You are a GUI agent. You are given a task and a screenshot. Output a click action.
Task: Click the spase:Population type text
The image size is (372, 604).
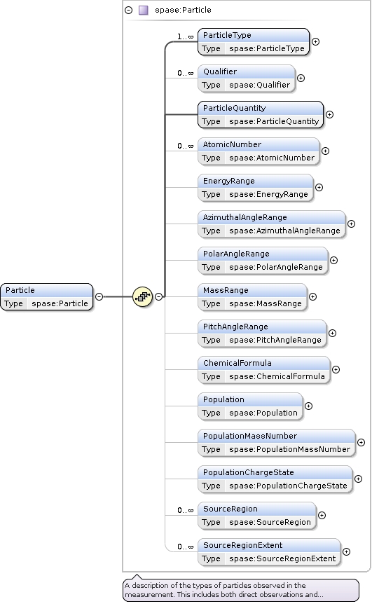tap(263, 413)
